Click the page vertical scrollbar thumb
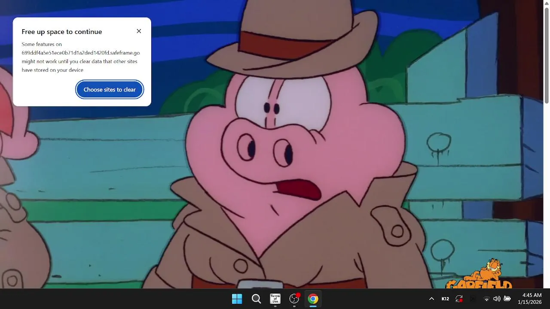Image resolution: width=550 pixels, height=309 pixels. coord(547,56)
